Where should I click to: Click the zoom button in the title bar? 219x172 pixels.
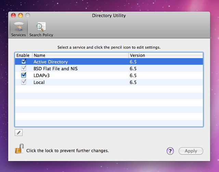coord(28,15)
